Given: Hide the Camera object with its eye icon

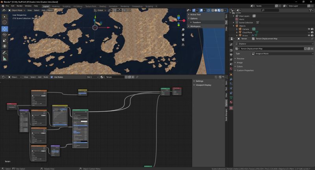Looking at the screenshot, I should 309,29.
